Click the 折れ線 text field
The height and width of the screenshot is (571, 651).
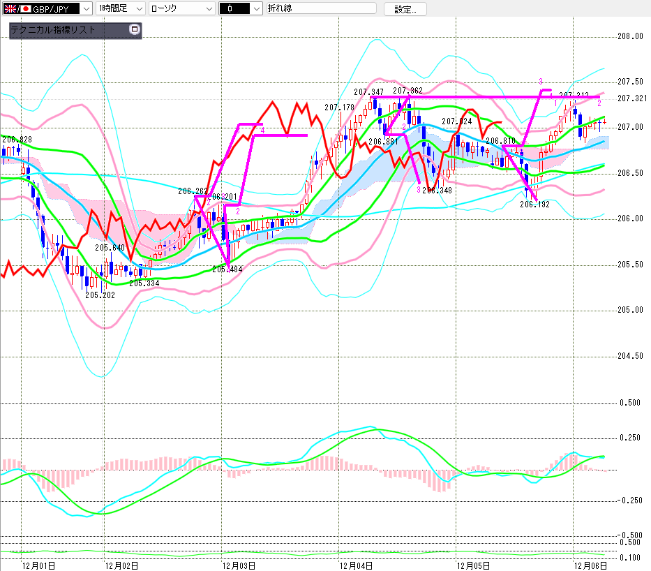pyautogui.click(x=321, y=9)
